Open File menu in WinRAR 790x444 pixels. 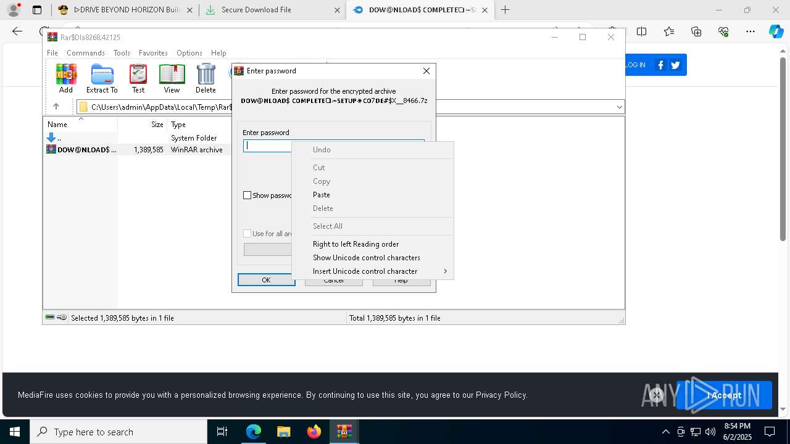click(x=52, y=53)
